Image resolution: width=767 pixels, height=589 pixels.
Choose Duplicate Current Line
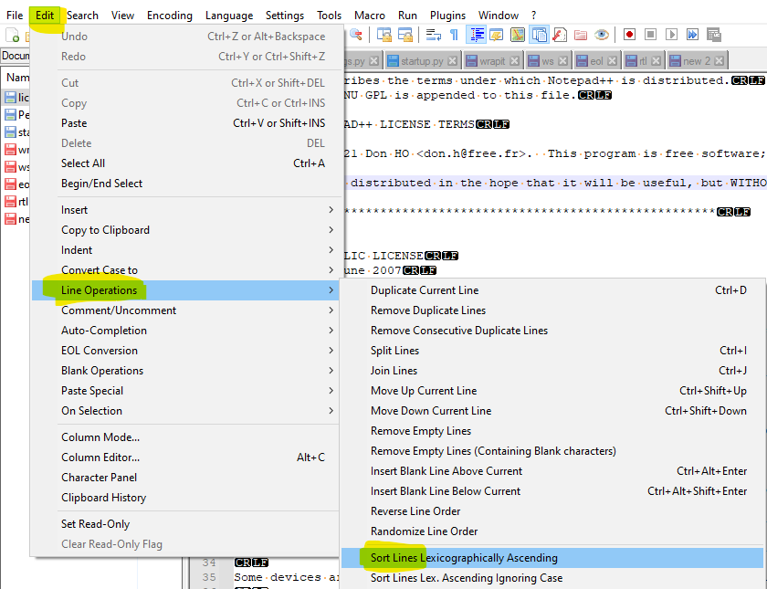(x=552, y=290)
